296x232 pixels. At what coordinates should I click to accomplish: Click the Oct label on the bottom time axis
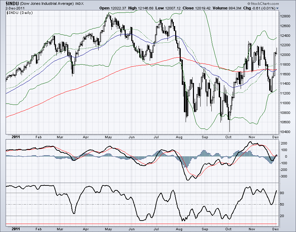click(228, 229)
